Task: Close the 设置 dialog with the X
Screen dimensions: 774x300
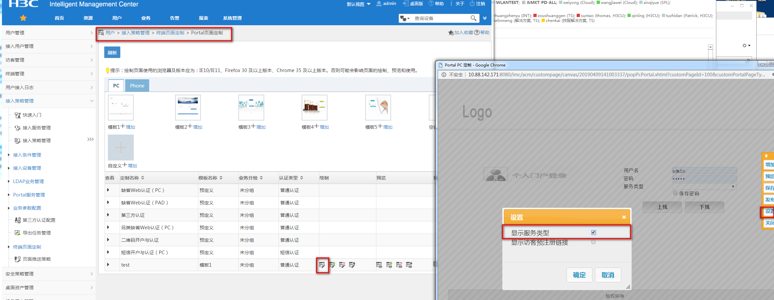Action: 624,217
